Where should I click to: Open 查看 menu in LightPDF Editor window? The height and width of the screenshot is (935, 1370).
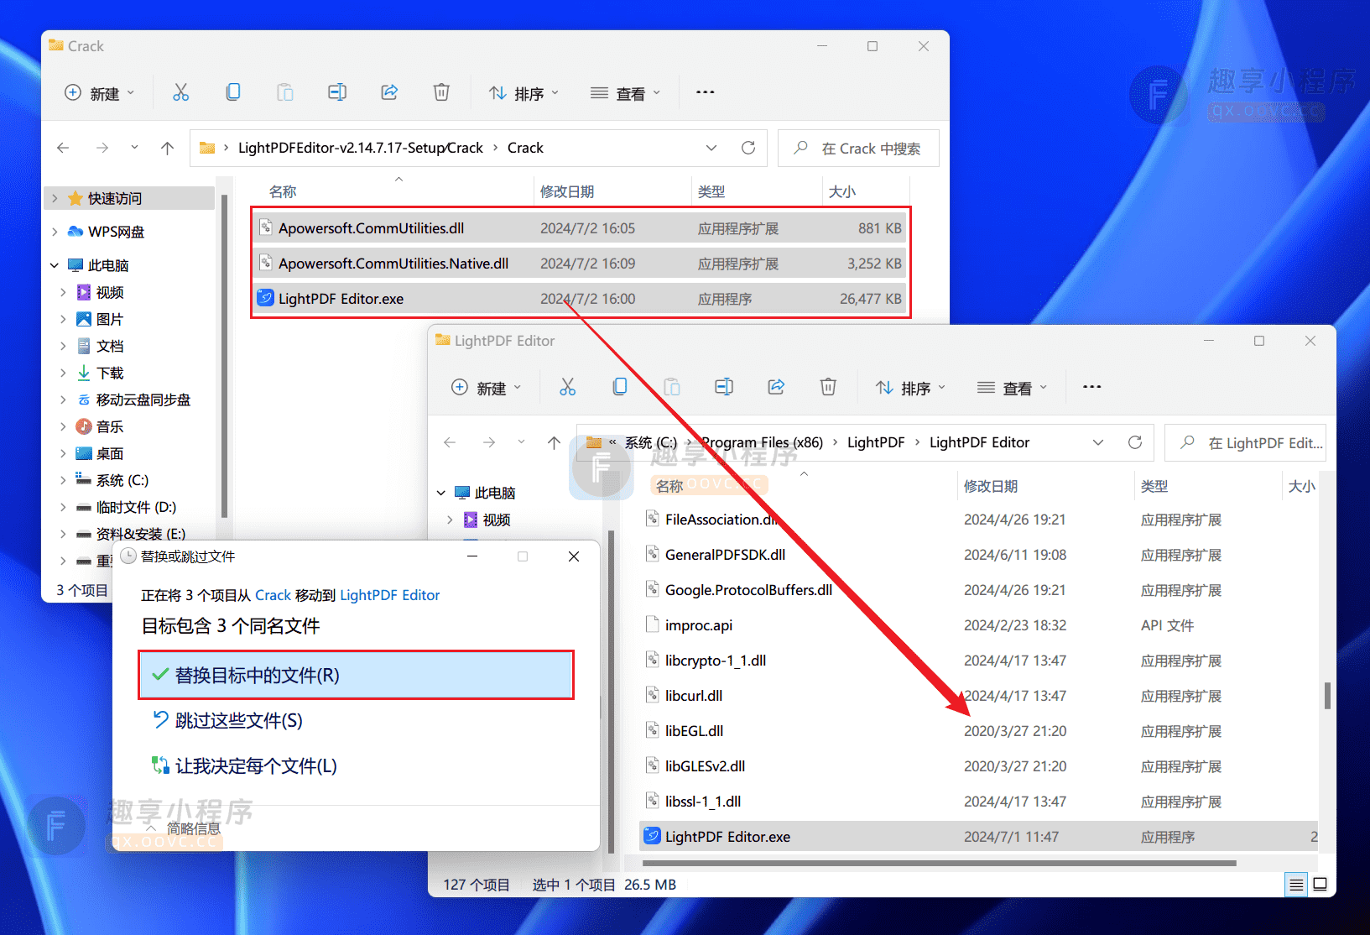[x=1013, y=388]
